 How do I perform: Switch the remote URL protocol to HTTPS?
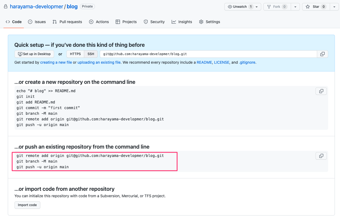point(75,54)
